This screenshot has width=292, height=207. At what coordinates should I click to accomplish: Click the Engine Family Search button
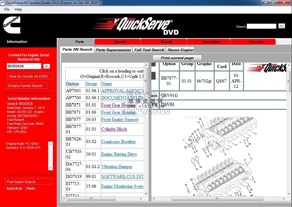(27, 86)
